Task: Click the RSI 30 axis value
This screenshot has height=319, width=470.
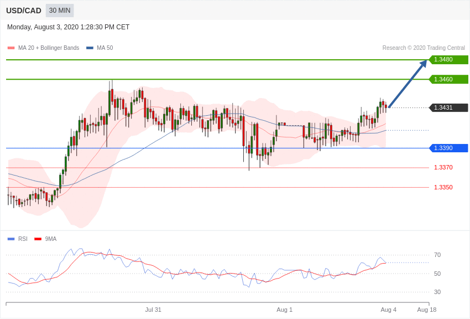Action: [x=437, y=292]
